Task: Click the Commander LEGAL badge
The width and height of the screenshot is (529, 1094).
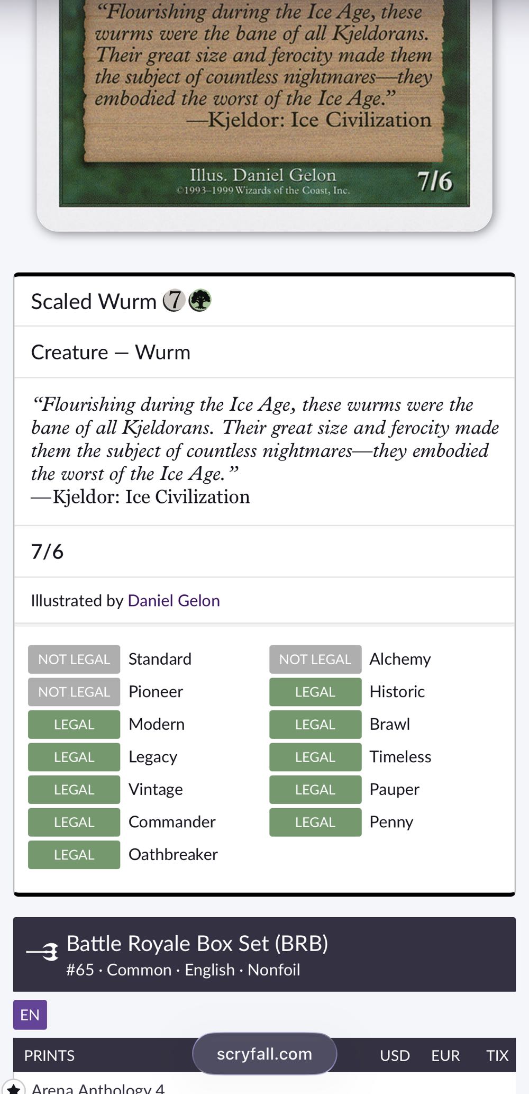Action: [74, 822]
